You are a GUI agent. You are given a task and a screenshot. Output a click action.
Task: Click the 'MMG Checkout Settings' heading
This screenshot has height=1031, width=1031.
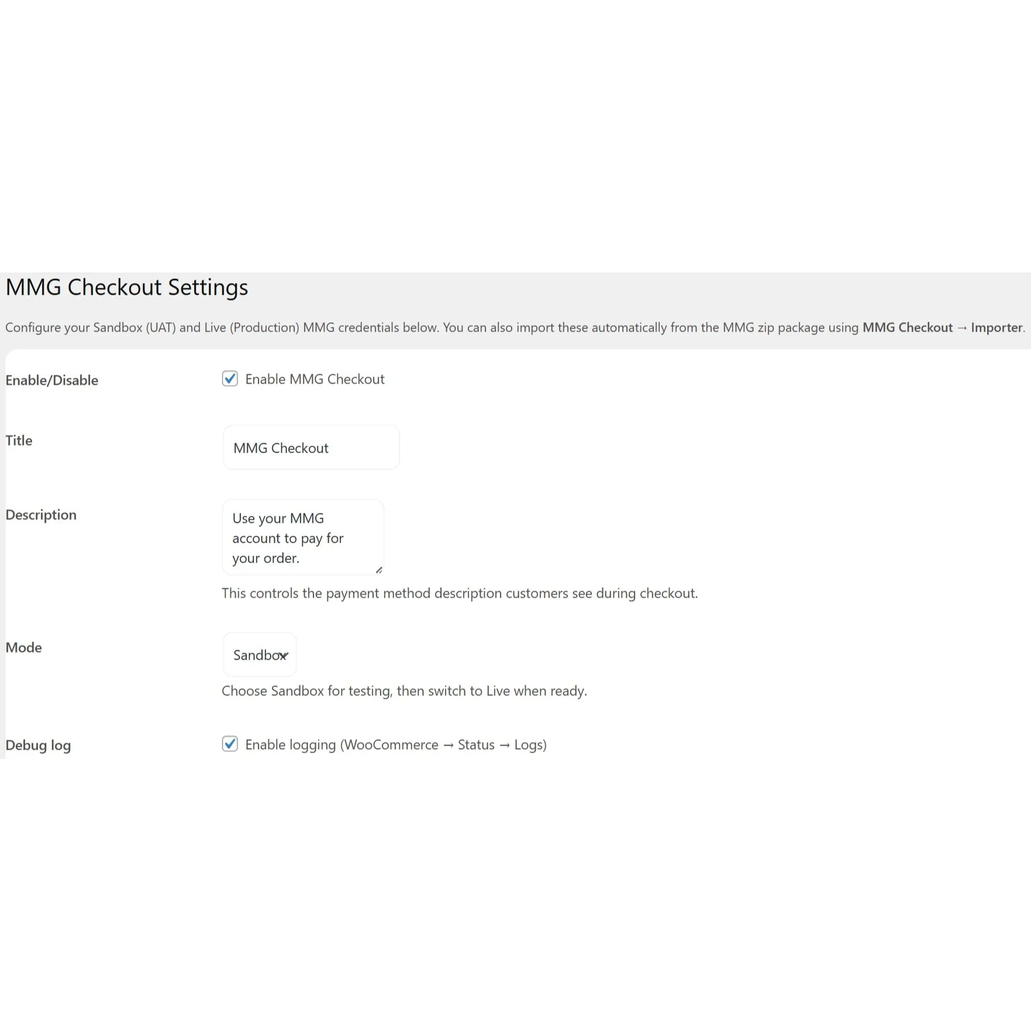pos(127,288)
